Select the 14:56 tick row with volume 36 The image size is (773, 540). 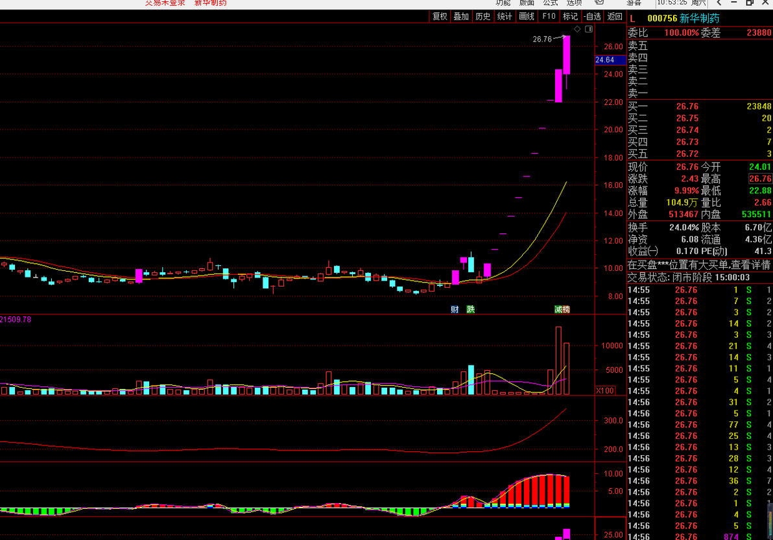[700, 481]
